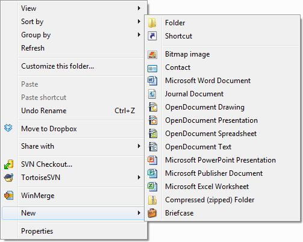Viewport: 303px width, 242px height.
Task: Click the Dropbox icon beside Move to Dropbox
Action: (x=8, y=128)
